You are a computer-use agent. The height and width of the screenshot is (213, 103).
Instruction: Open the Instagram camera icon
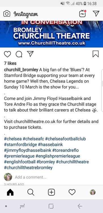point(7,14)
